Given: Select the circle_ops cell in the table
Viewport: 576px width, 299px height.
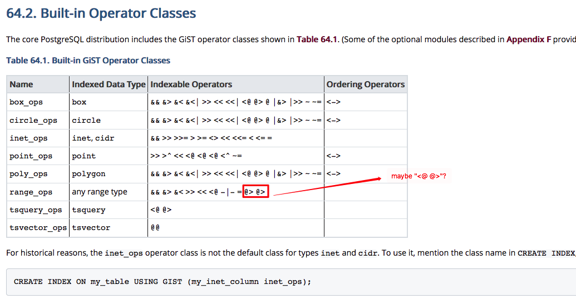Looking at the screenshot, I should coord(33,121).
